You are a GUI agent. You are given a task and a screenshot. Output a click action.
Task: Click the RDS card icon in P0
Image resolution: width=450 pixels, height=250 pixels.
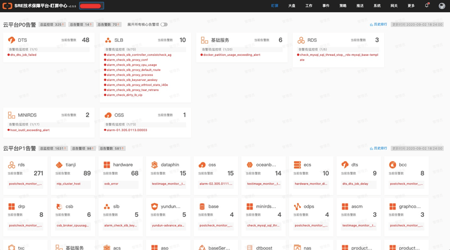[x=301, y=40]
